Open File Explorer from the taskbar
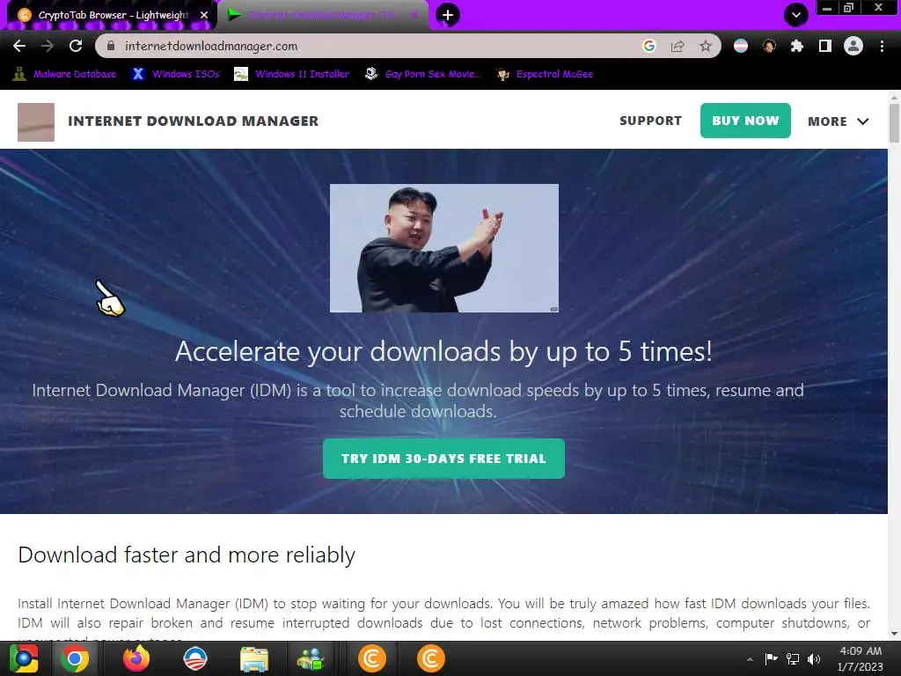 tap(254, 659)
